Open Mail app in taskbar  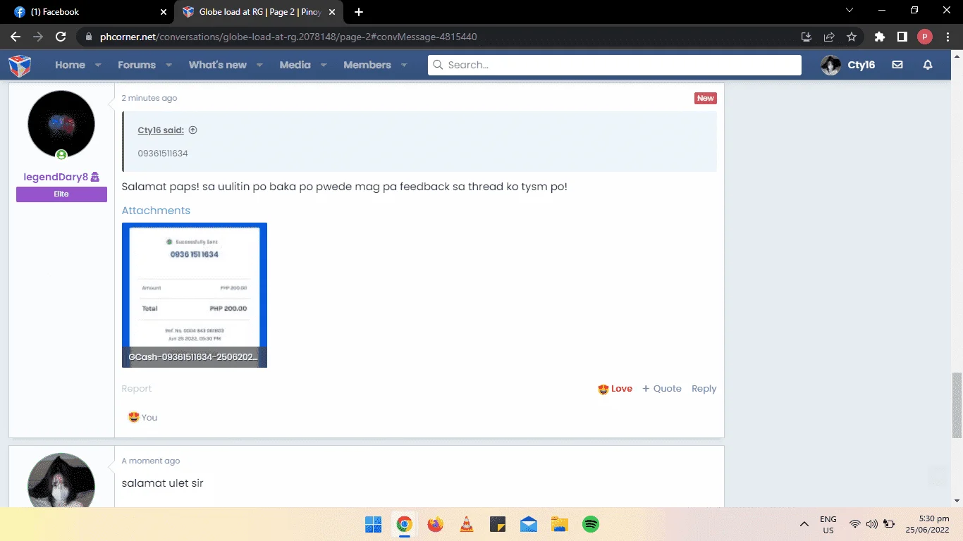coord(528,524)
